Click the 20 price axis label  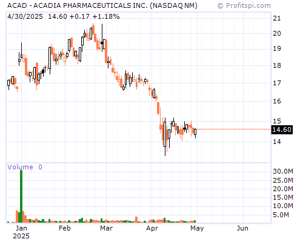[x=277, y=33]
